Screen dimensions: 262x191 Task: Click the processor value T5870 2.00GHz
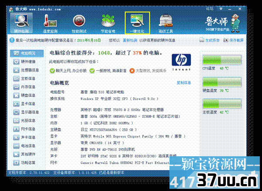122,110
